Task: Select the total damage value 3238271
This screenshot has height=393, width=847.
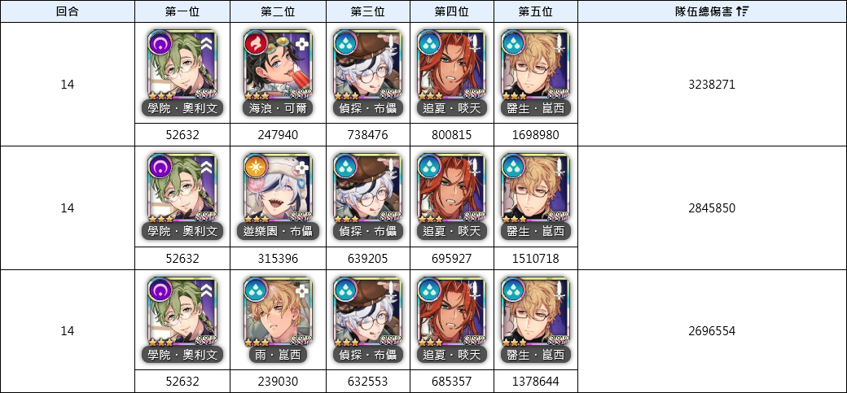Action: click(712, 85)
